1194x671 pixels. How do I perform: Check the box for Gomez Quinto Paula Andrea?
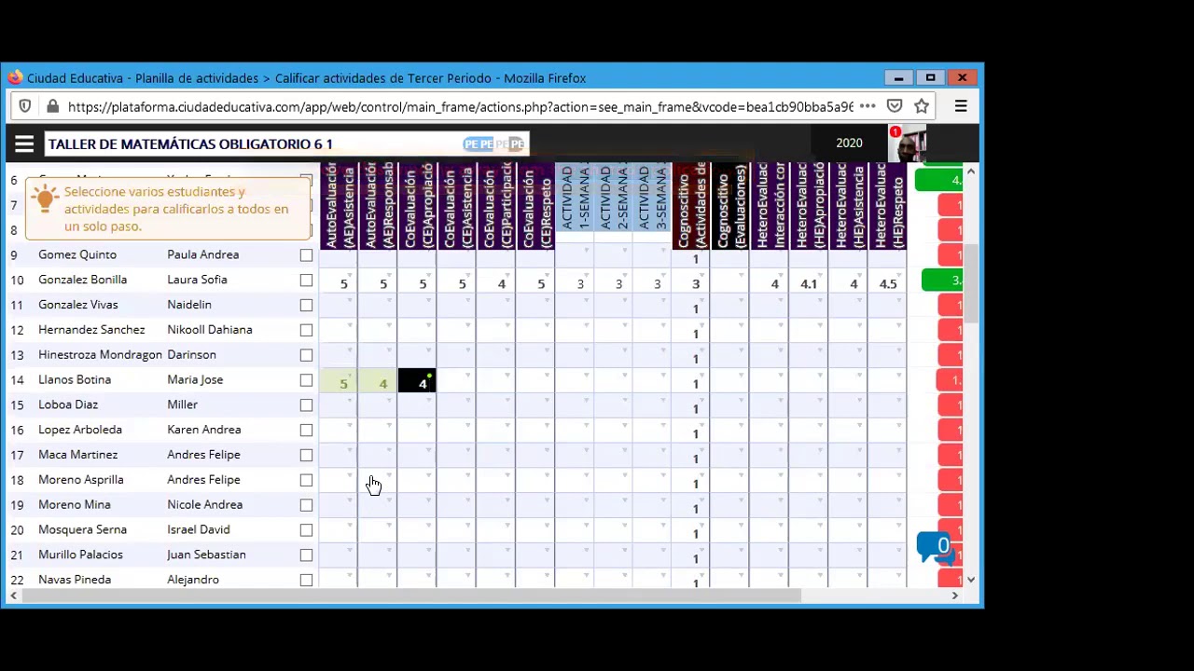point(306,254)
